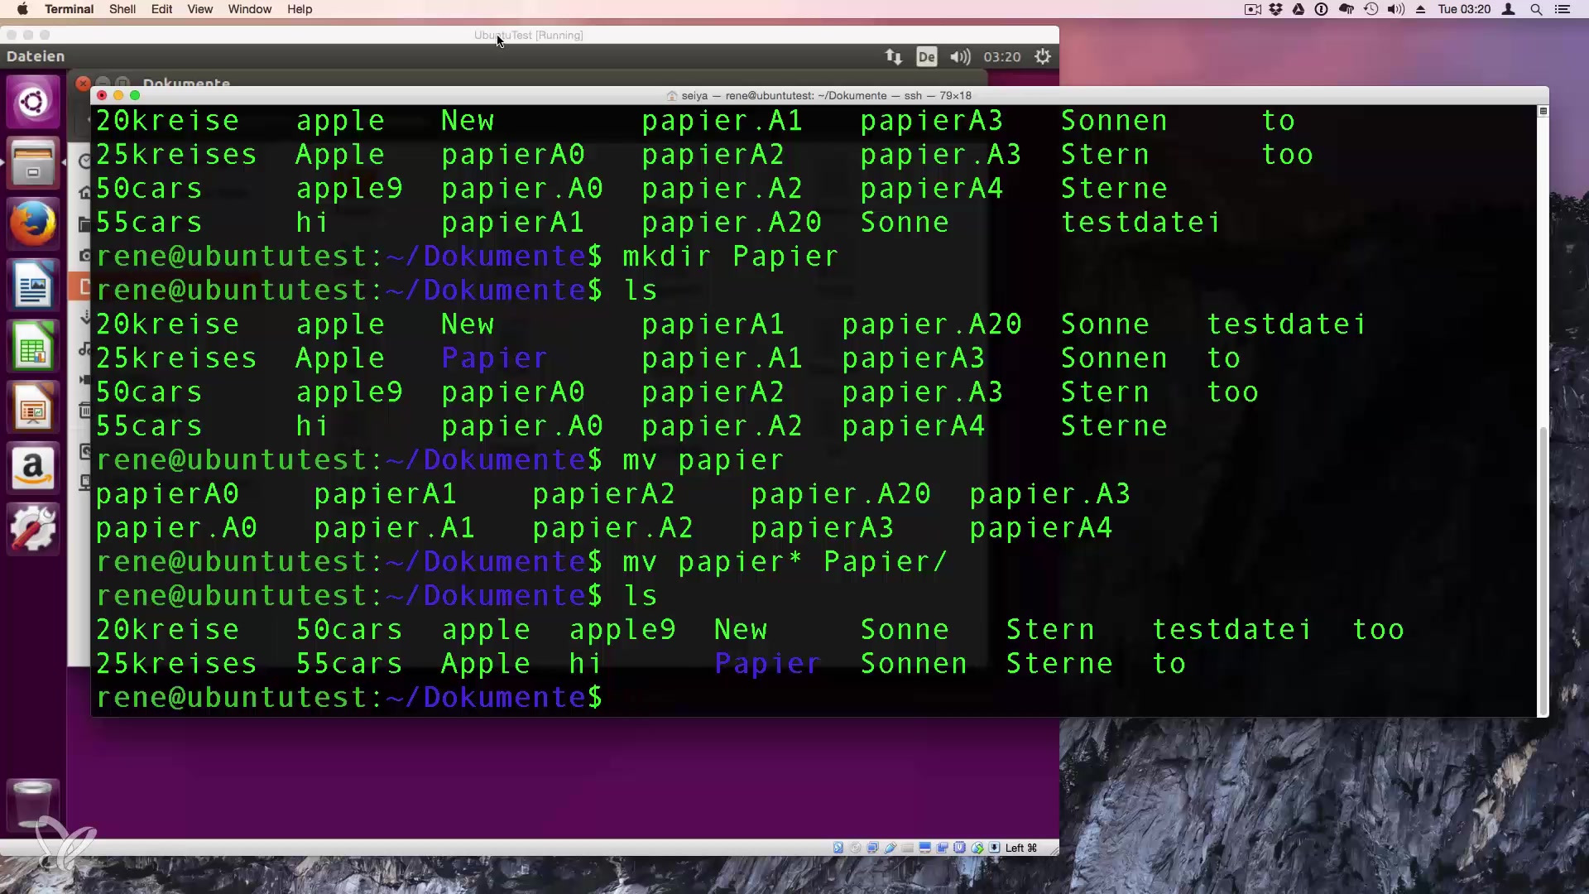1589x894 pixels.
Task: Open Ubuntu Dash home launcher icon
Action: tap(33, 102)
